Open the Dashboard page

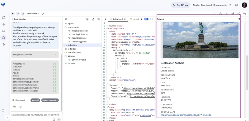point(206,5)
